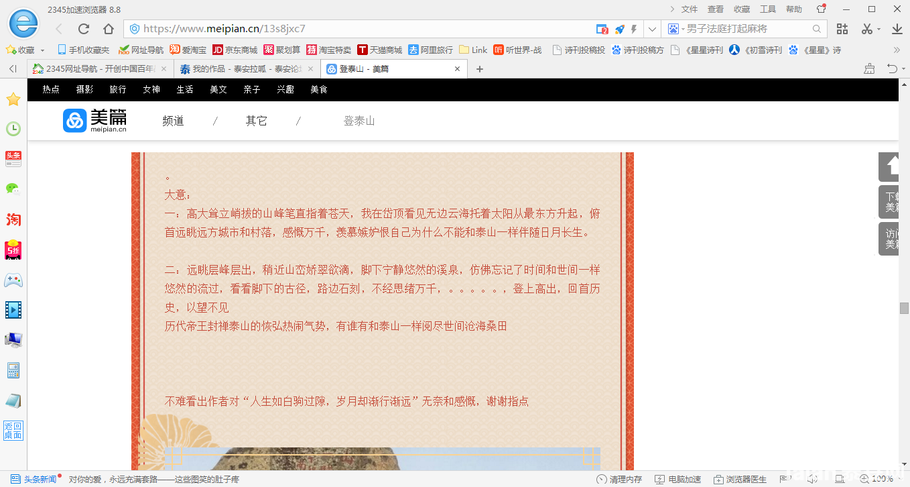Click the scissors screenshot tool

click(867, 29)
